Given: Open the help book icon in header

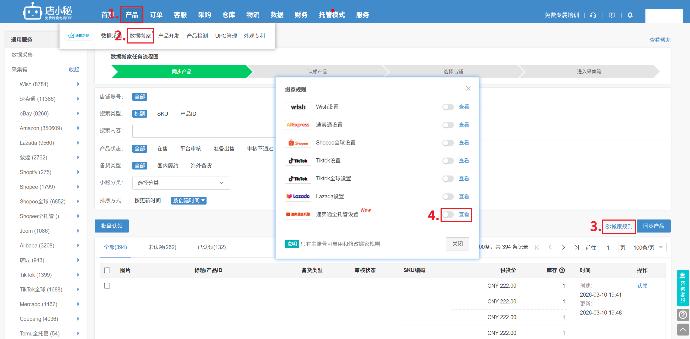Looking at the screenshot, I should (611, 15).
